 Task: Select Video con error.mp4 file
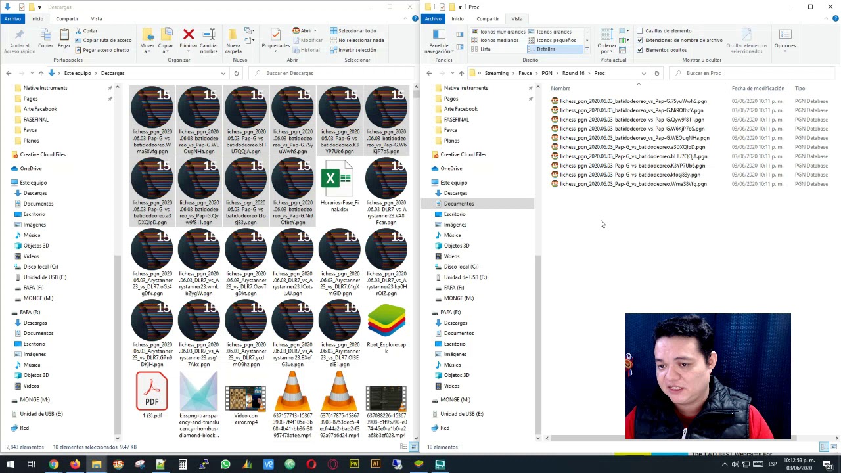(246, 403)
